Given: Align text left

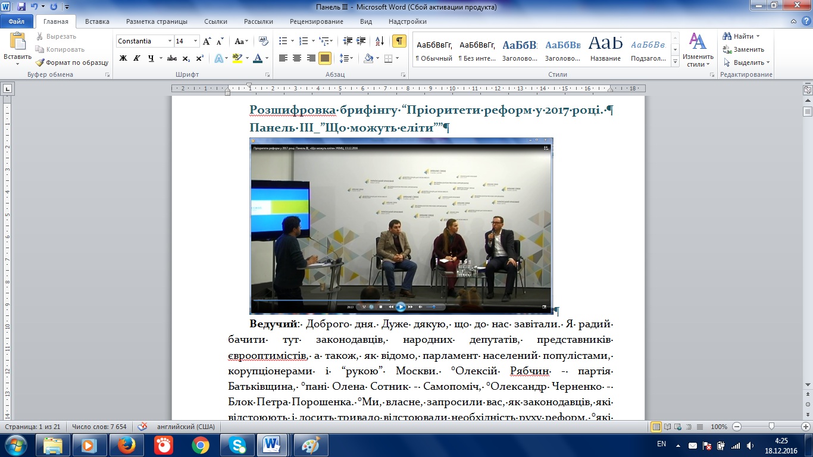Looking at the screenshot, I should pyautogui.click(x=283, y=58).
